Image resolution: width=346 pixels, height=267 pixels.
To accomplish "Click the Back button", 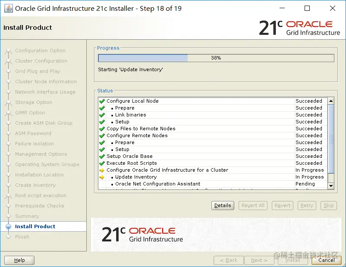I will click(229, 260).
